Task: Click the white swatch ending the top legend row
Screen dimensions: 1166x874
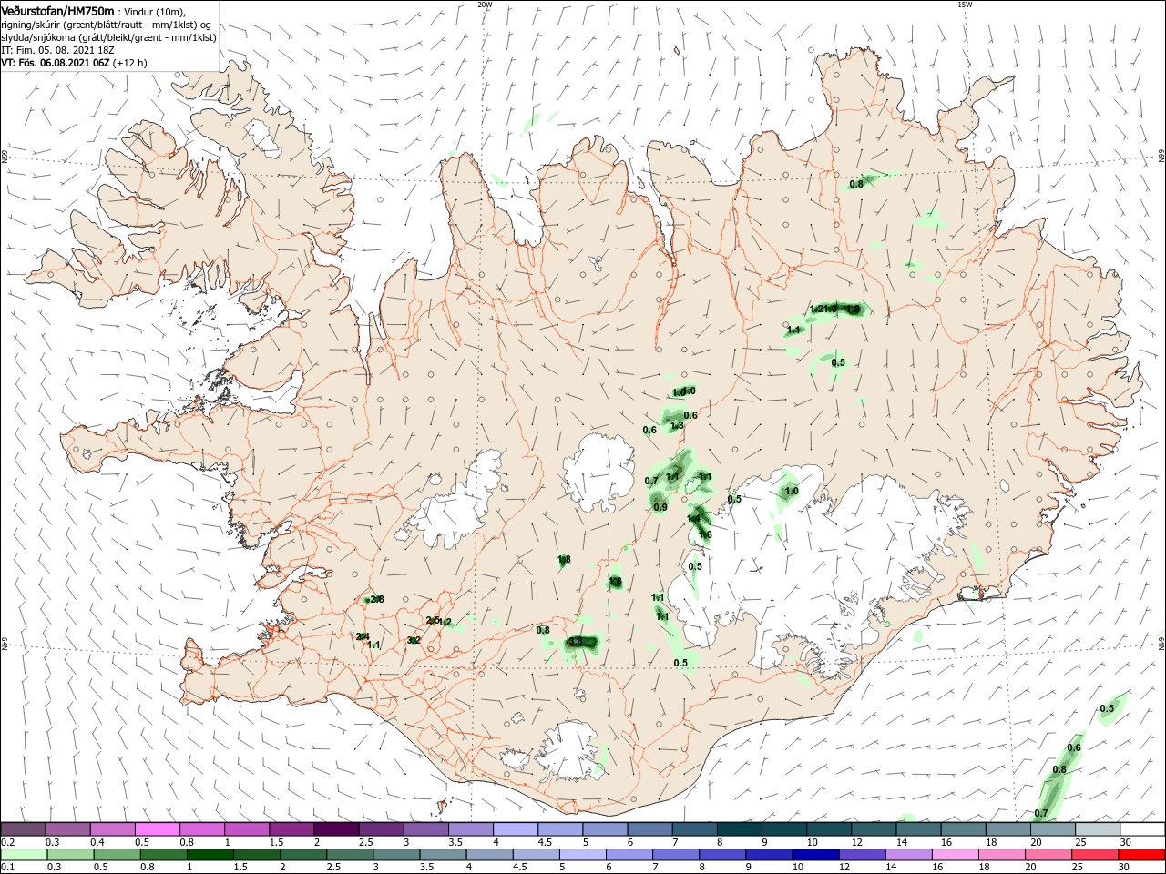Action: tap(1142, 828)
